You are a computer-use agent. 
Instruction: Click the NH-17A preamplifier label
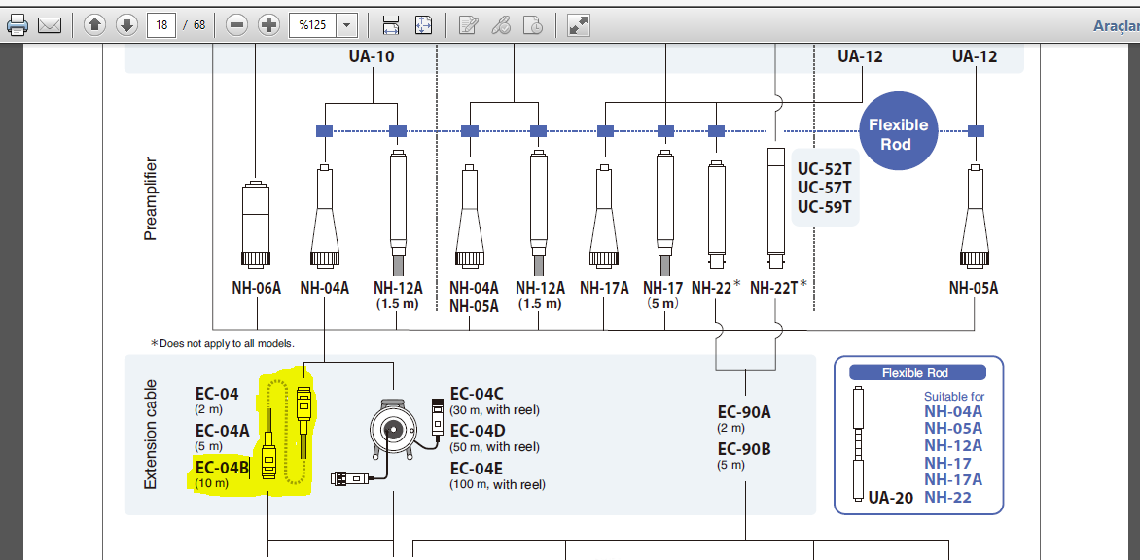[x=605, y=288]
